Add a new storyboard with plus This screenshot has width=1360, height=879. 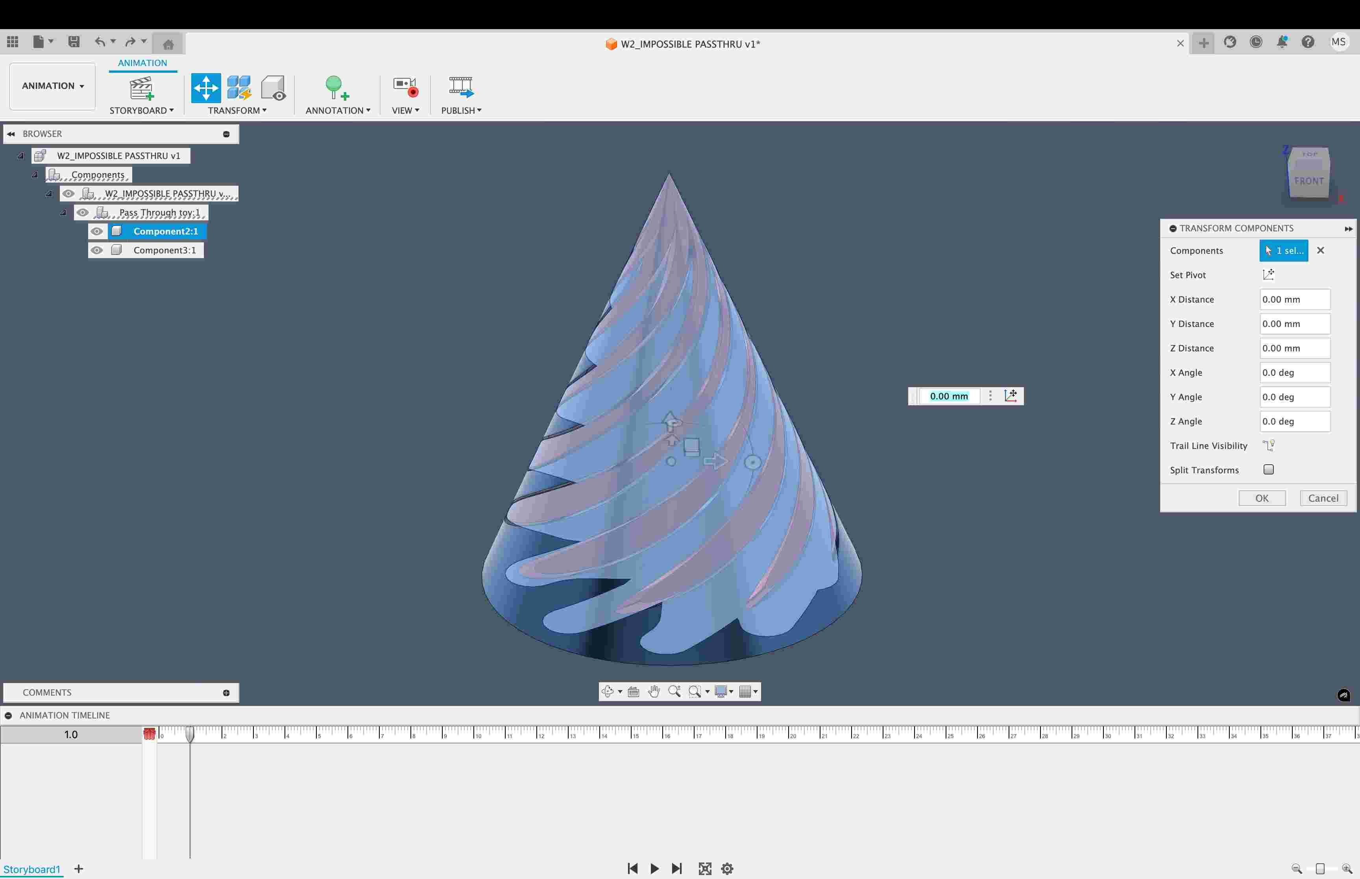pyautogui.click(x=79, y=868)
